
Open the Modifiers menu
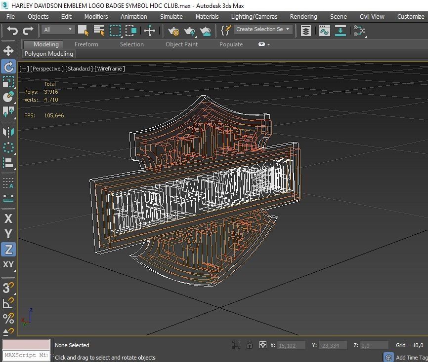click(x=96, y=16)
